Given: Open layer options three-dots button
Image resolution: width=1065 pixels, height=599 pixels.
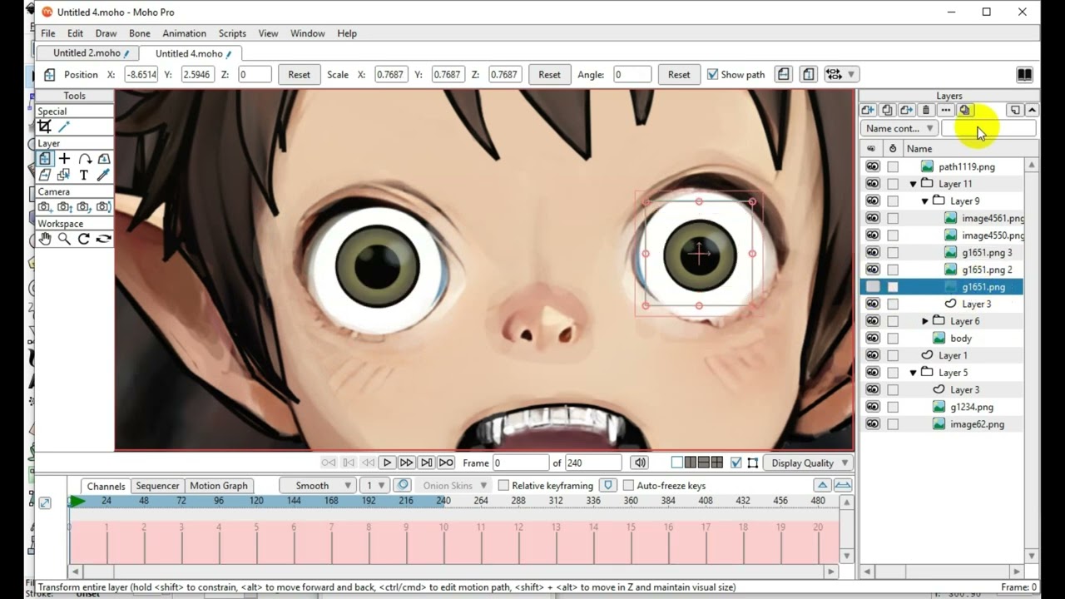Looking at the screenshot, I should pos(945,110).
